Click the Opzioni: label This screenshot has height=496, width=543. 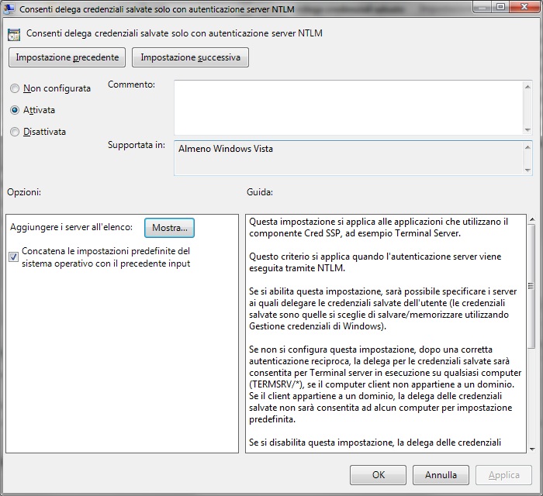[24, 192]
